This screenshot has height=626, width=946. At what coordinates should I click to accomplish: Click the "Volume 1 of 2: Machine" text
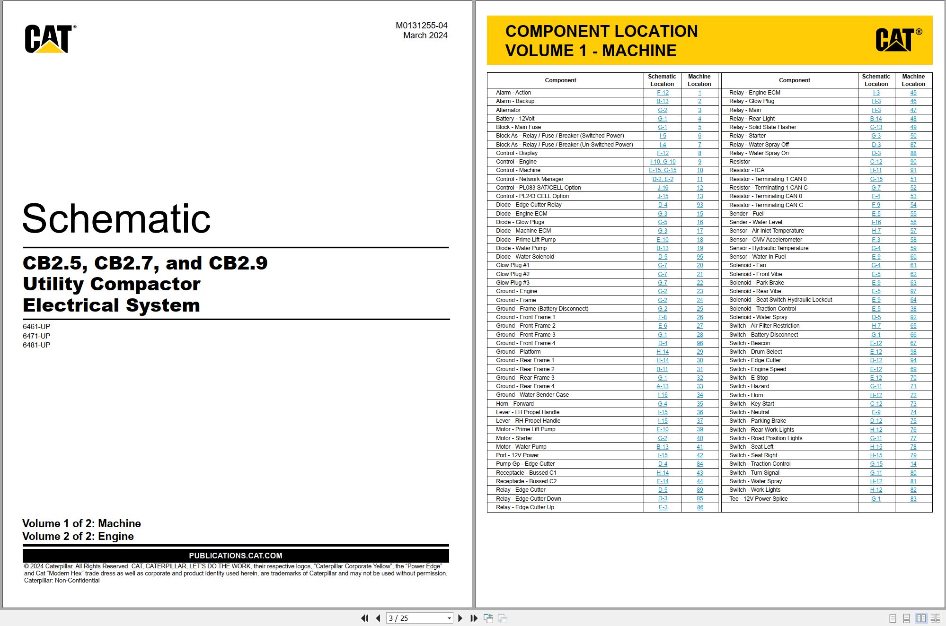(x=81, y=523)
